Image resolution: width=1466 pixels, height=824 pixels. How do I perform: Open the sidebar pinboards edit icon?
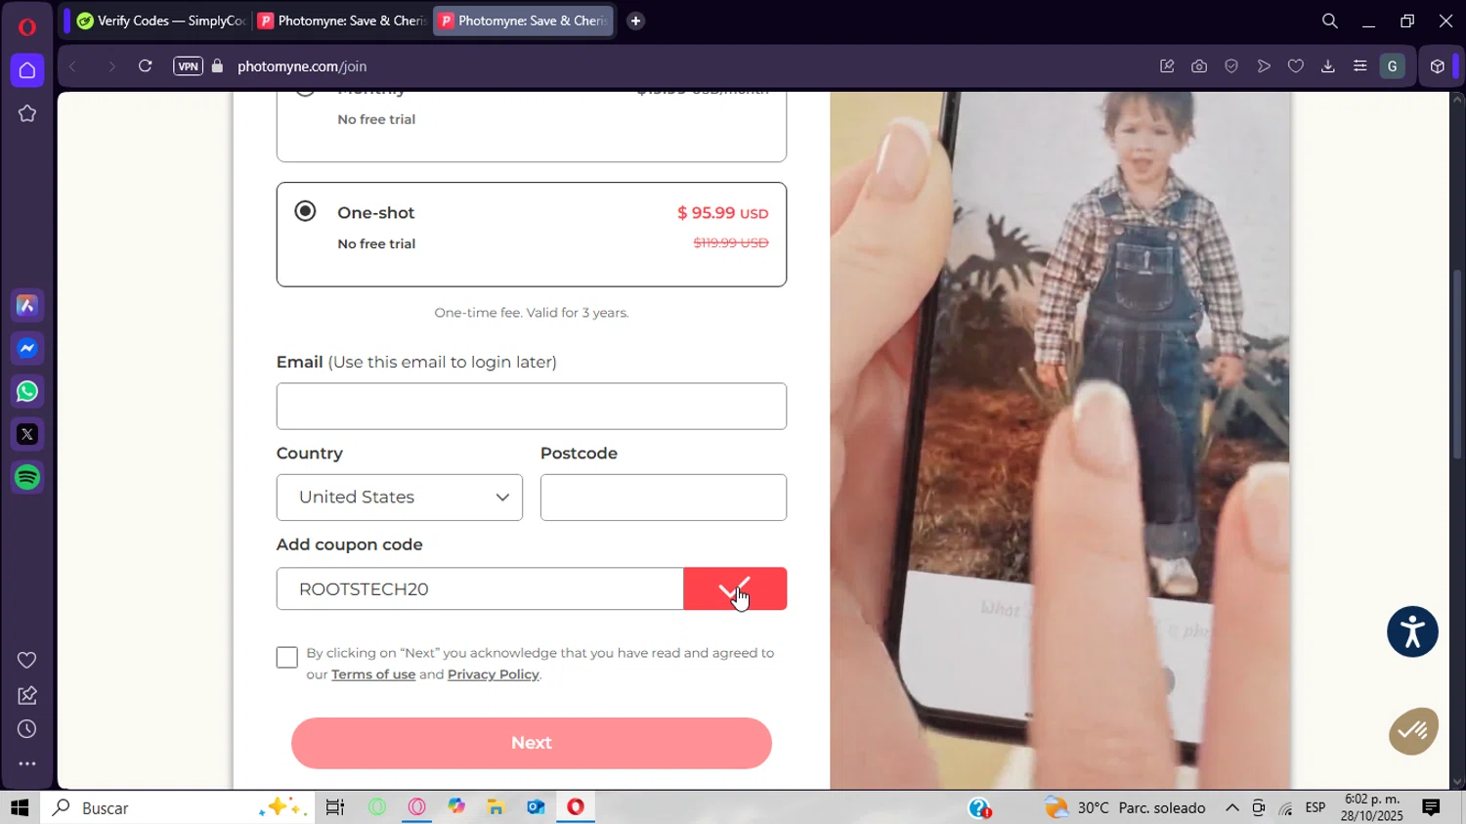[x=27, y=695]
